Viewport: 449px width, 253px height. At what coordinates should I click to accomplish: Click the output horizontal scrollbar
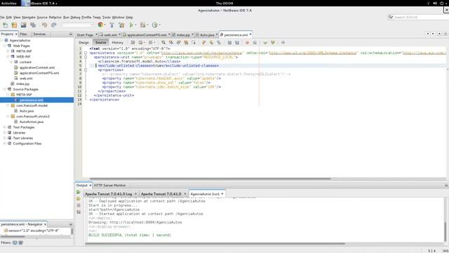click(215, 244)
